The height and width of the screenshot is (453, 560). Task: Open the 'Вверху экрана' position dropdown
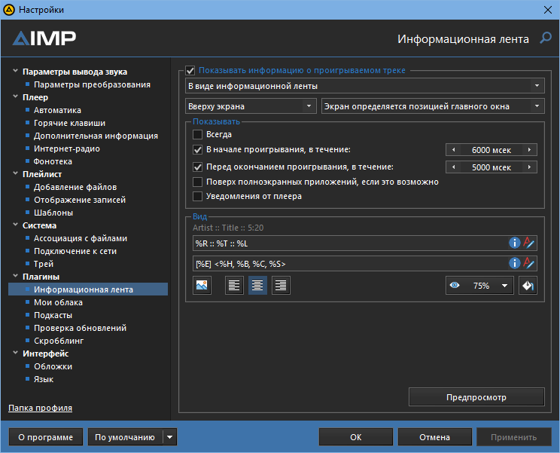pyautogui.click(x=251, y=106)
